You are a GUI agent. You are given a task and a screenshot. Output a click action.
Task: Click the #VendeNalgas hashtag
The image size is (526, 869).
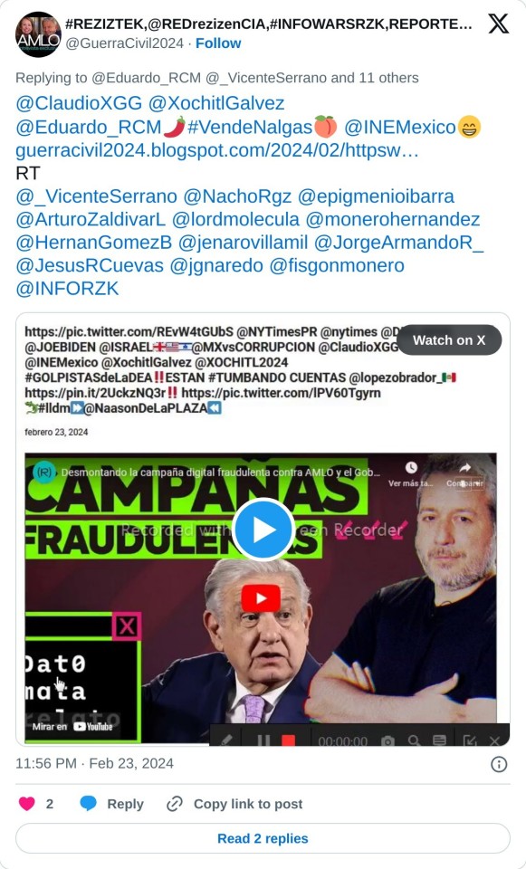pos(250,127)
